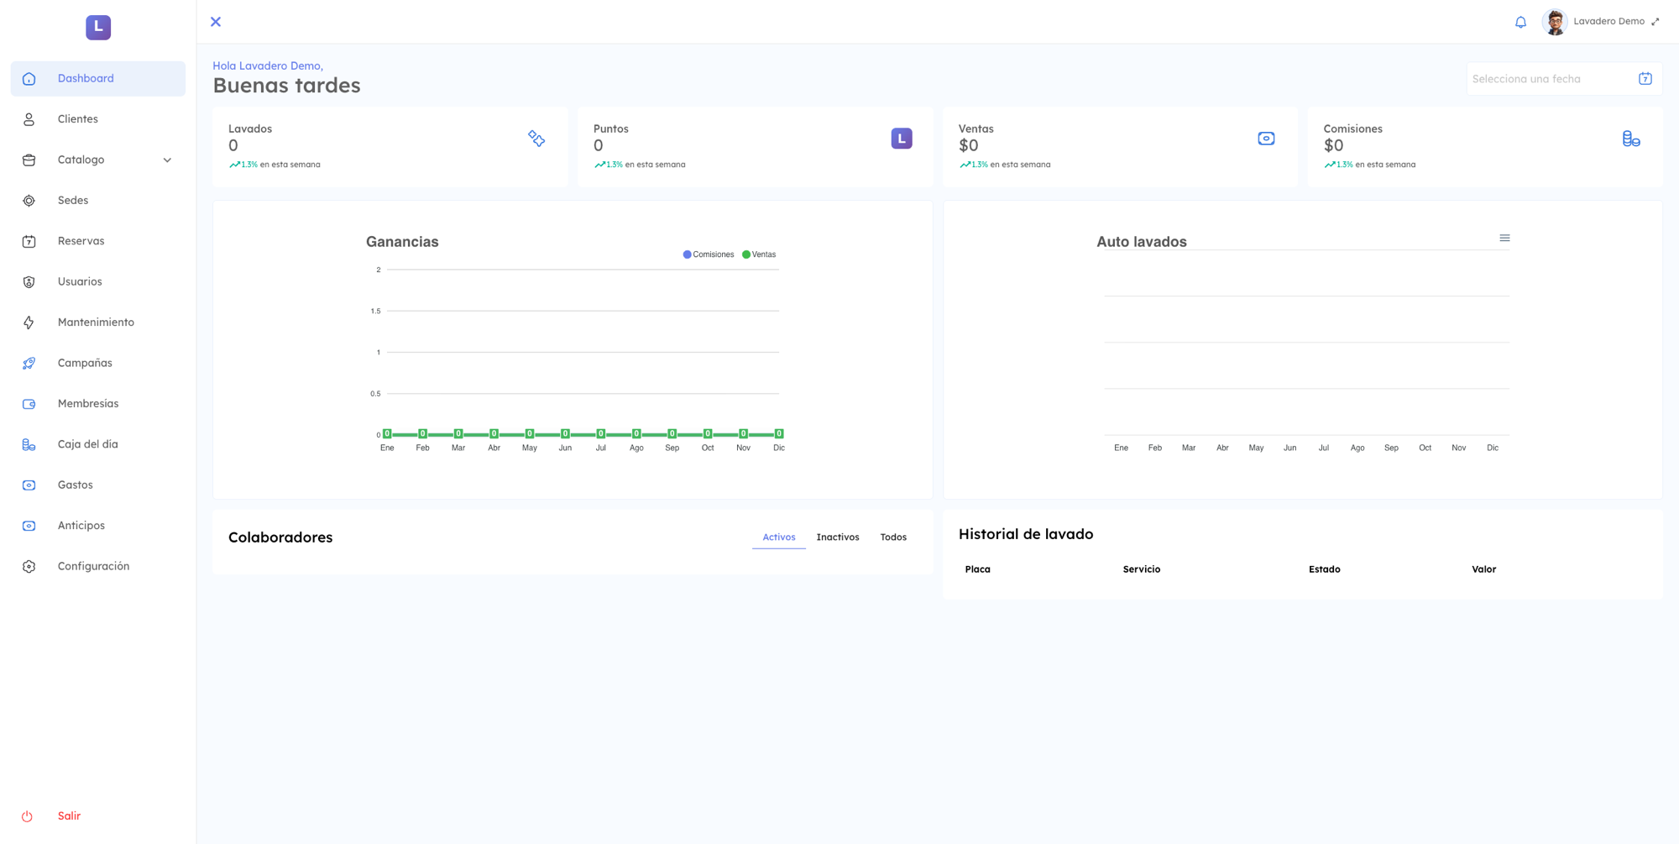The width and height of the screenshot is (1679, 844).
Task: Click the Jul data point in Ganancias chart
Action: click(601, 434)
